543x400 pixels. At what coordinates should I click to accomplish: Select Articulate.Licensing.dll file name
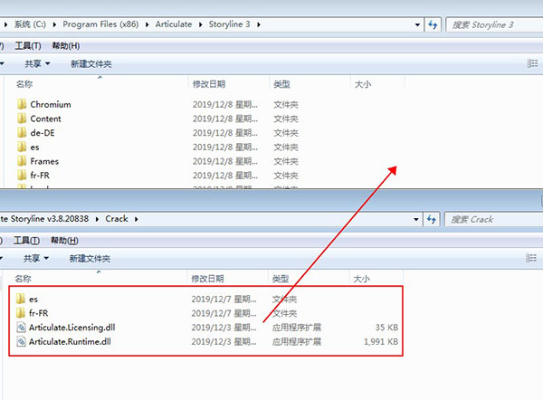point(72,328)
